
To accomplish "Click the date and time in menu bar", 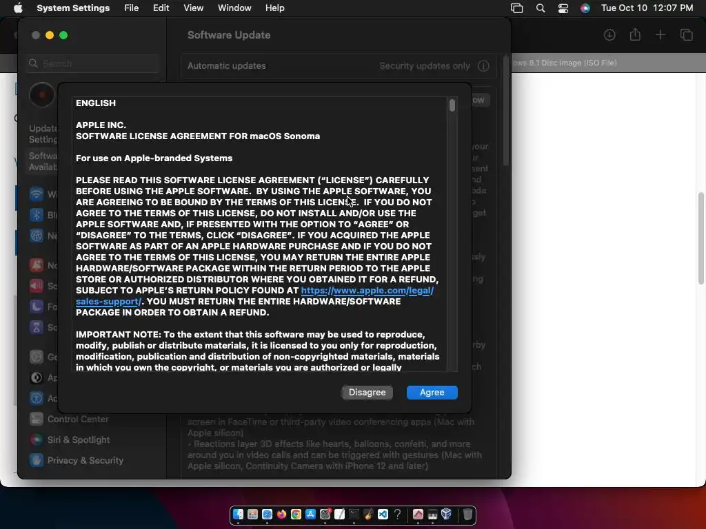I will (x=647, y=8).
